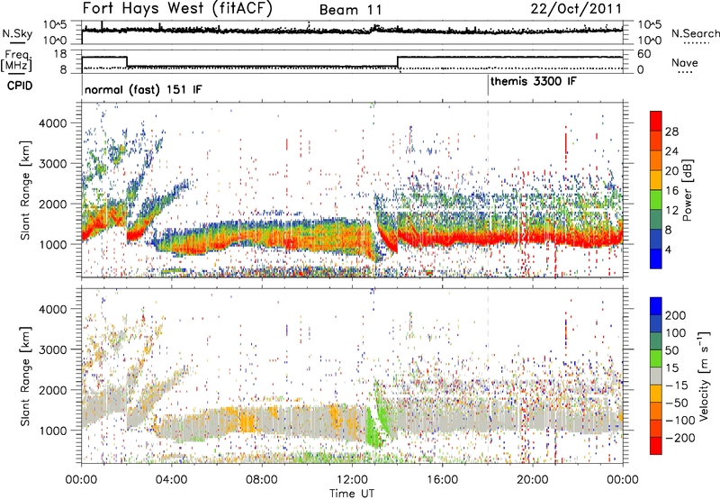
Task: Pick the blue Power segment between 4 and 8
Action: click(x=656, y=240)
